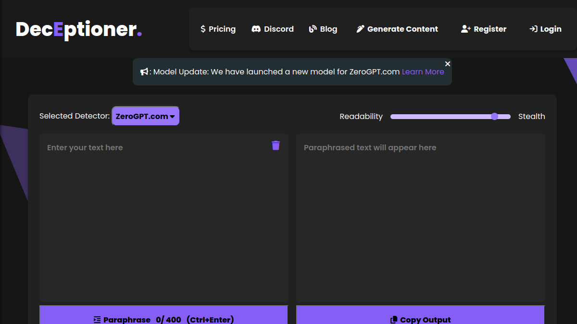Click the Register user-plus icon
This screenshot has width=577, height=324.
(465, 29)
